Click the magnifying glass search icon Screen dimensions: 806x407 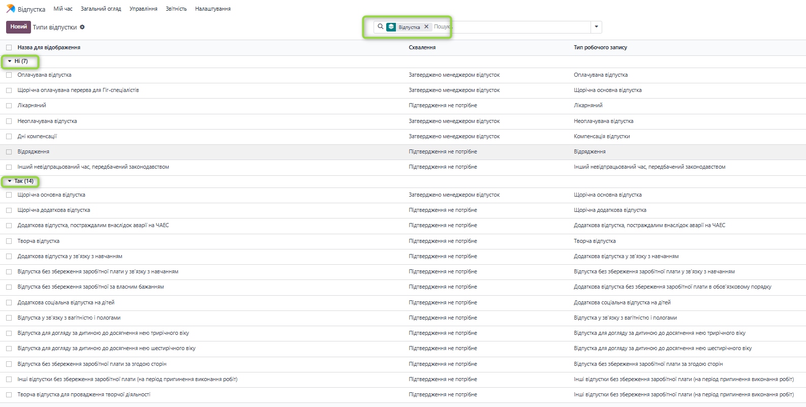(380, 27)
